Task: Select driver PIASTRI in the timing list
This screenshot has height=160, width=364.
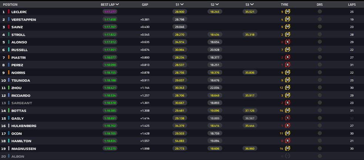Action: [18, 58]
